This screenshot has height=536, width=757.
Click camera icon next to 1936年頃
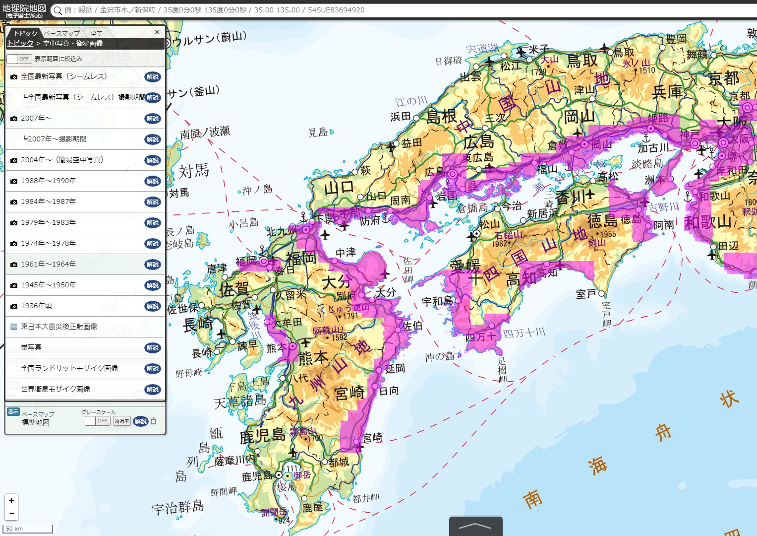(x=14, y=306)
